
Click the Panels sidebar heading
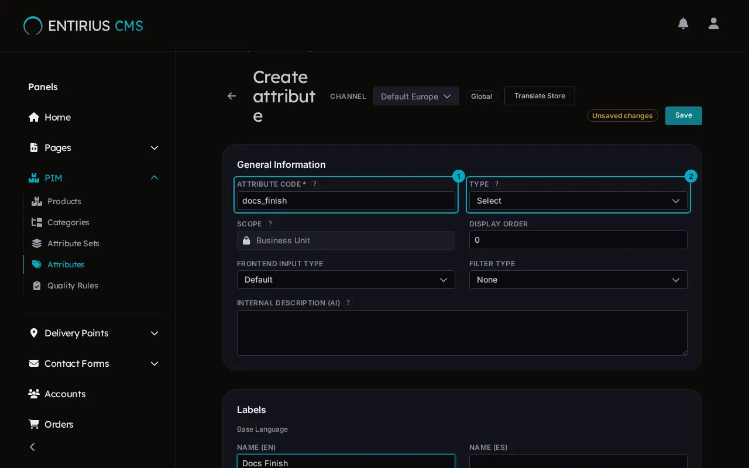43,87
